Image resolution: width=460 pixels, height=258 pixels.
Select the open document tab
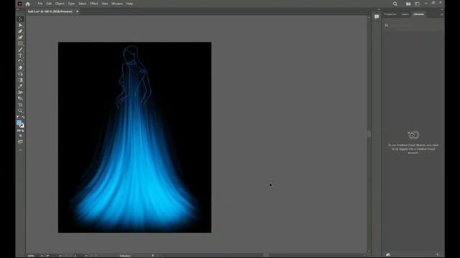[50, 11]
